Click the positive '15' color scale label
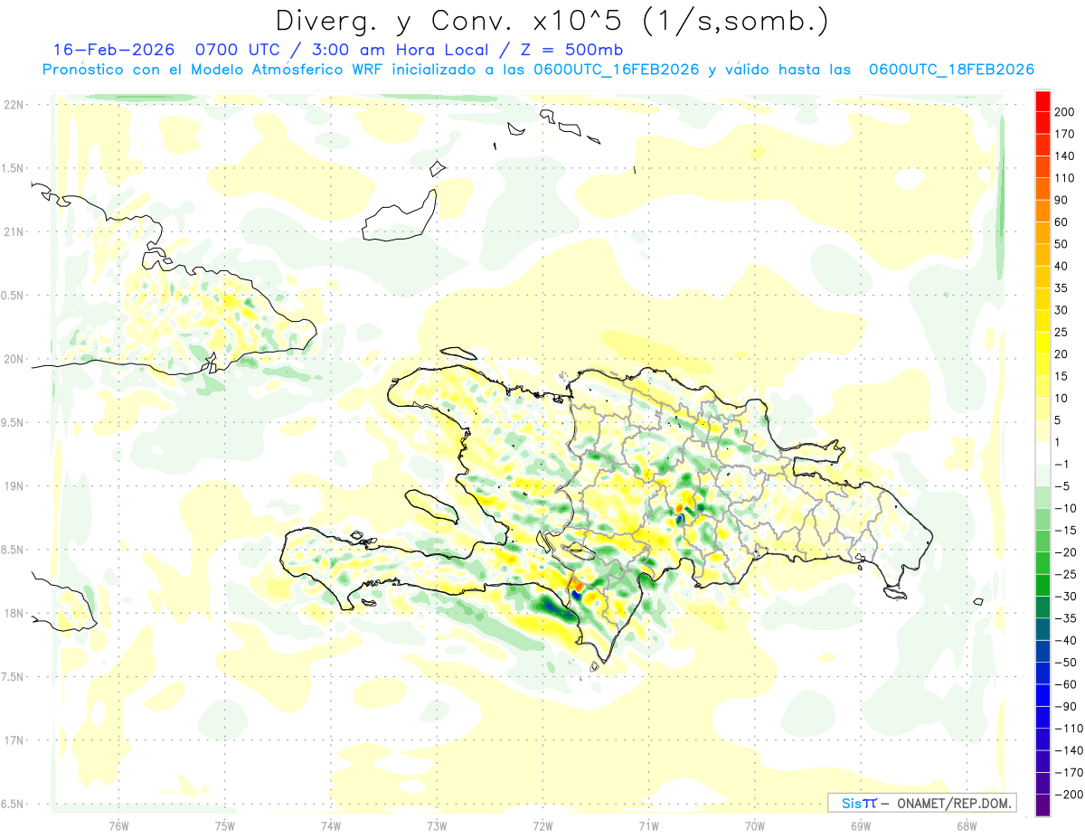The height and width of the screenshot is (838, 1085). [x=1063, y=376]
